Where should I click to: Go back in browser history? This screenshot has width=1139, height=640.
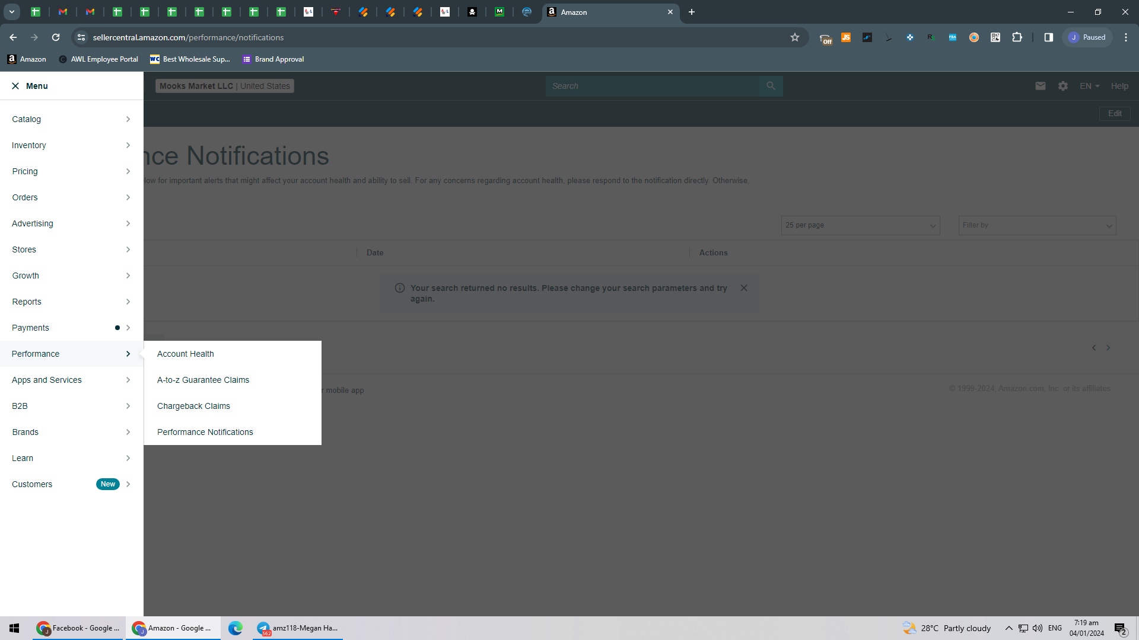pyautogui.click(x=13, y=37)
